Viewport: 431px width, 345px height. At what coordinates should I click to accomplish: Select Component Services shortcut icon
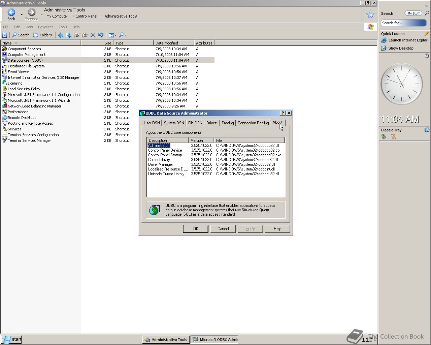[5, 49]
